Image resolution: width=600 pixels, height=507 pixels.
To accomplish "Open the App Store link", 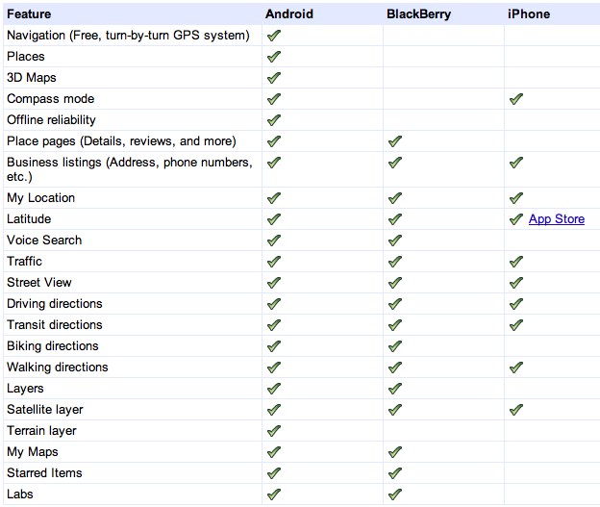I will [x=557, y=219].
